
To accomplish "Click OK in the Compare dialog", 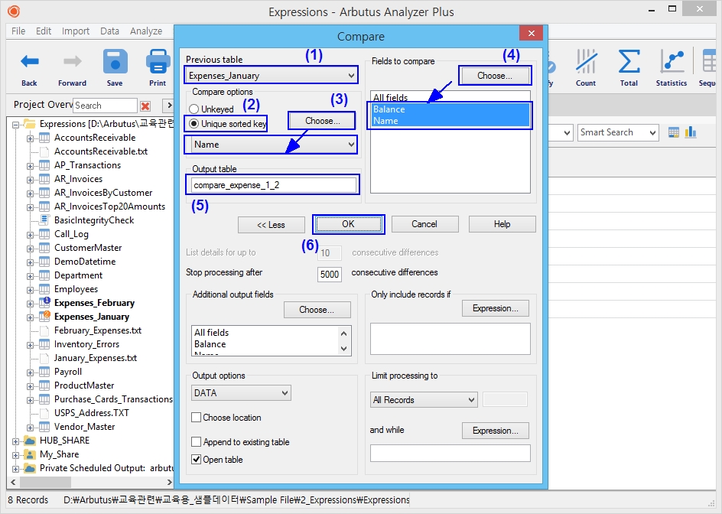I will [x=348, y=224].
